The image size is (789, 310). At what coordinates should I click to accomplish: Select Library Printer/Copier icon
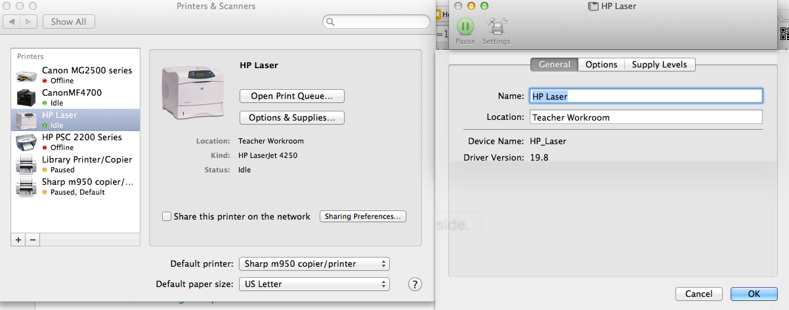26,164
